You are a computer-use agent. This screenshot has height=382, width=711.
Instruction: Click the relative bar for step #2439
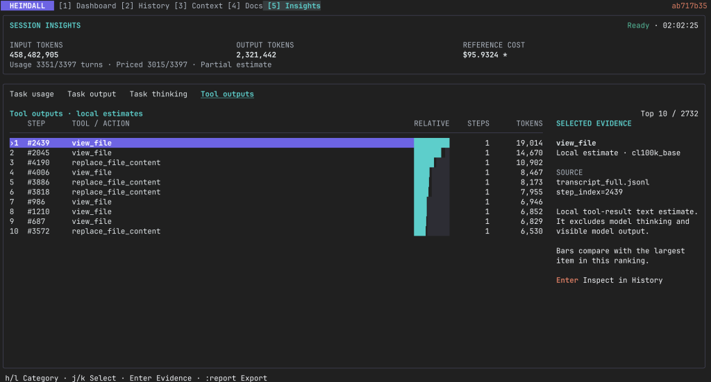[432, 143]
